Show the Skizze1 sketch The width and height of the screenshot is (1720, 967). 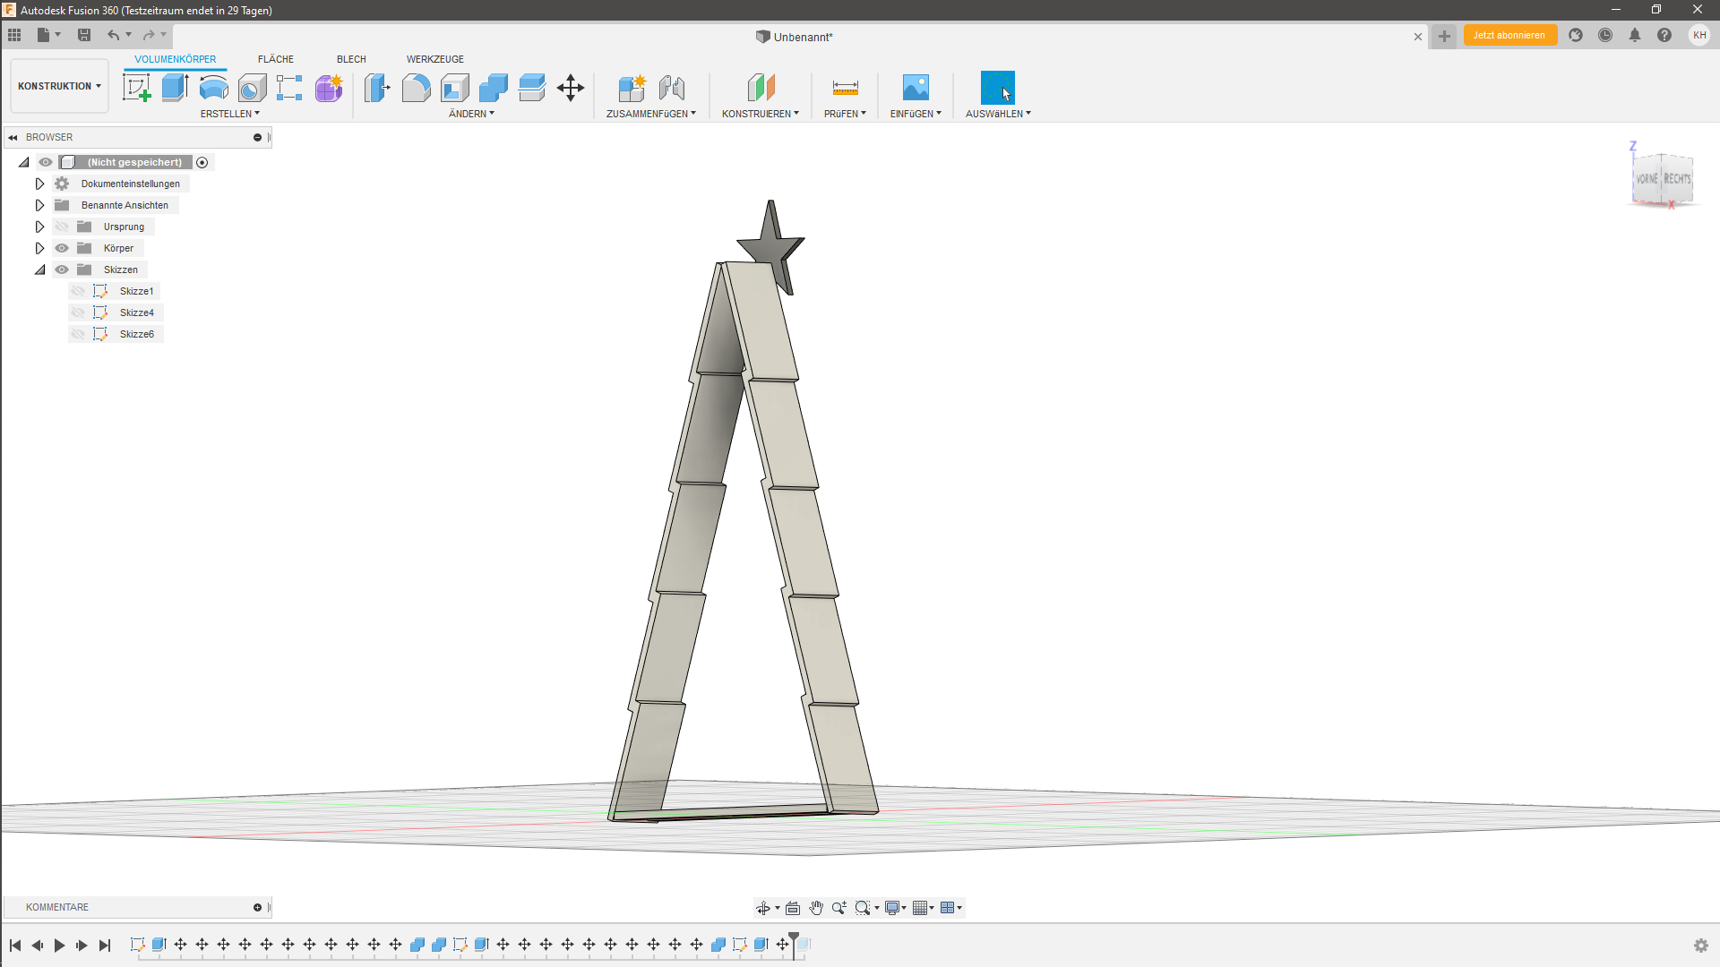tap(76, 290)
